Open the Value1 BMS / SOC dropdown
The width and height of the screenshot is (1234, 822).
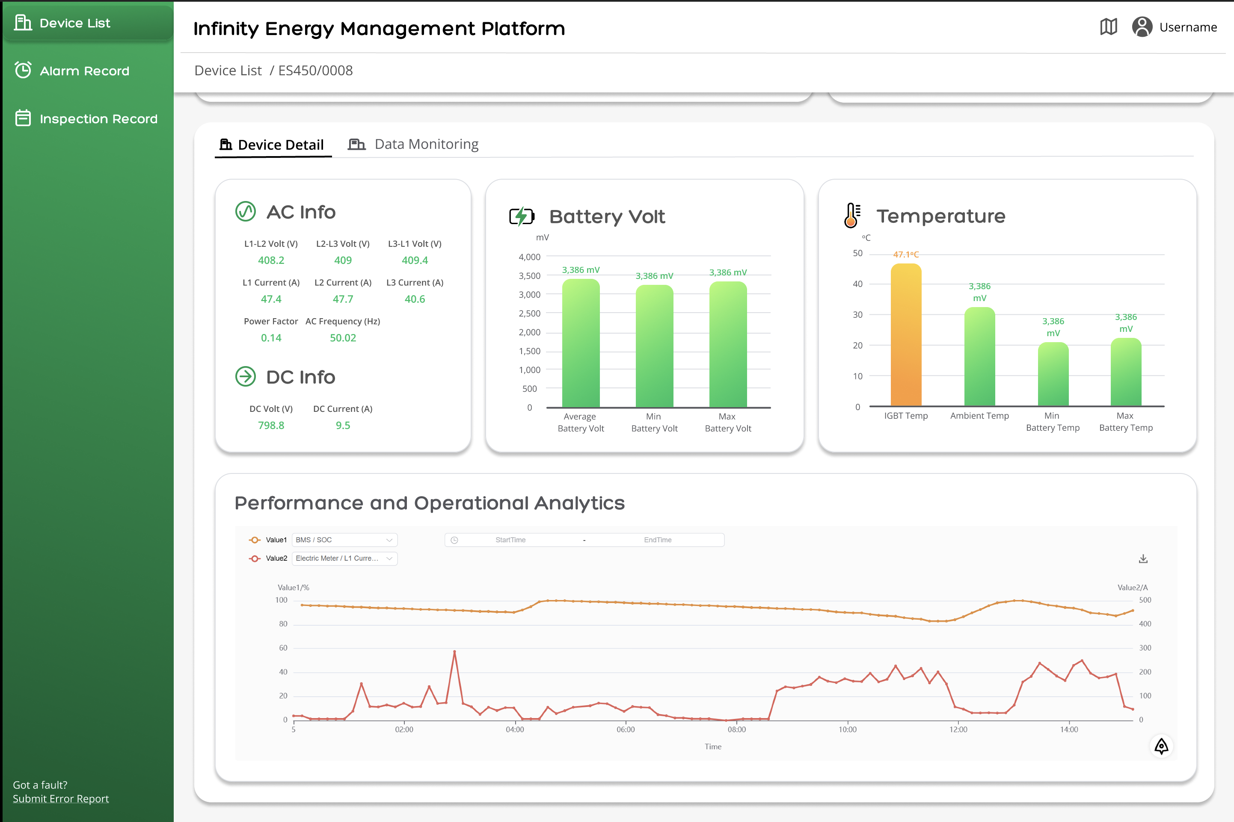[x=344, y=540]
